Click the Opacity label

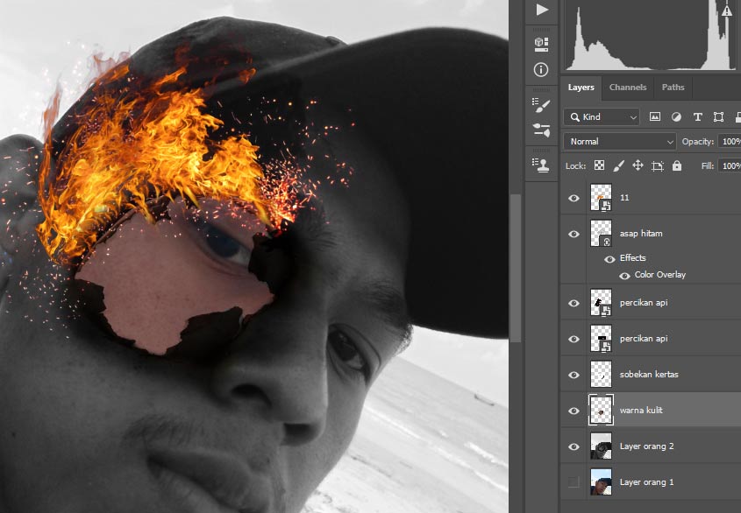697,142
